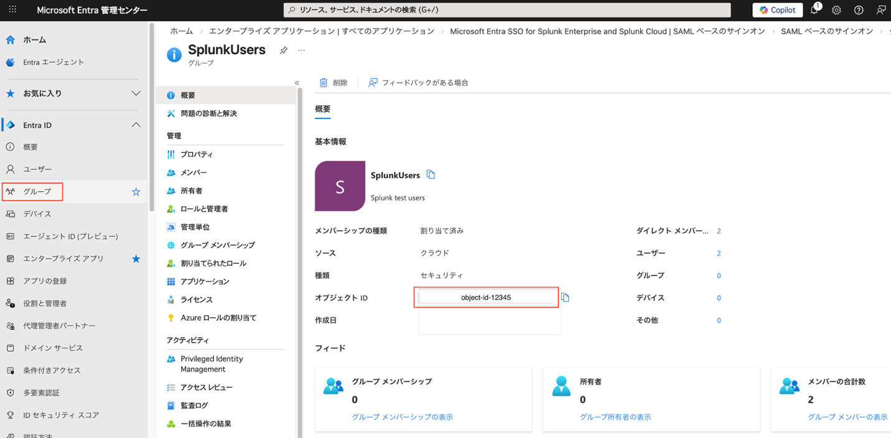Click the help question mark icon
The width and height of the screenshot is (891, 438).
[859, 10]
